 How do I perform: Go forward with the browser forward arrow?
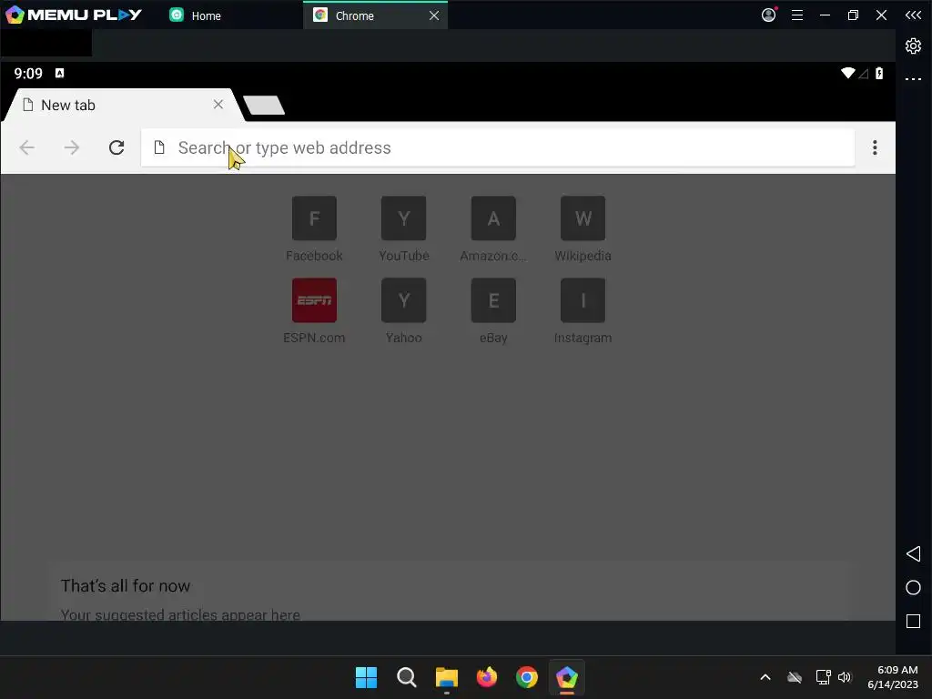71,147
